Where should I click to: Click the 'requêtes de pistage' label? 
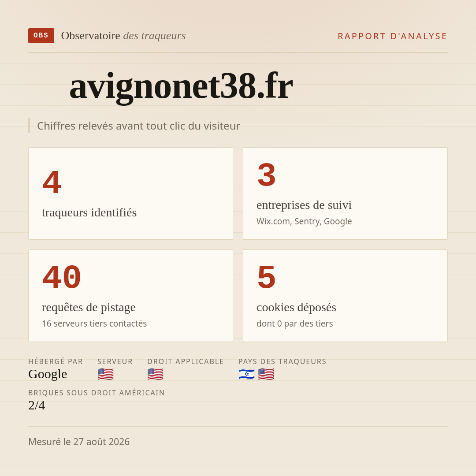tap(89, 308)
